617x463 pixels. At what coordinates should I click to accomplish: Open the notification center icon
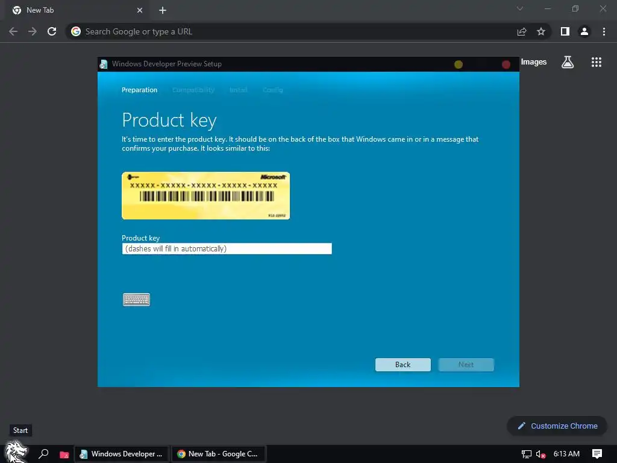pos(597,454)
